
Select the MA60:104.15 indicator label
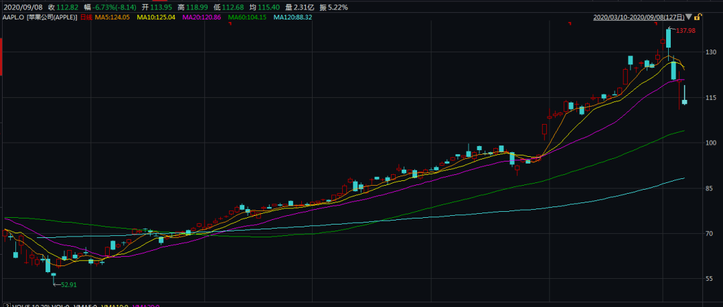point(247,17)
